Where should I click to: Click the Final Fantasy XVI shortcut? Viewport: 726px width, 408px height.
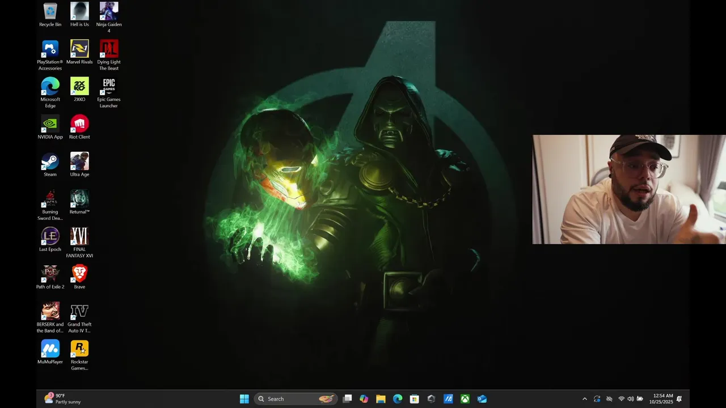click(x=79, y=243)
